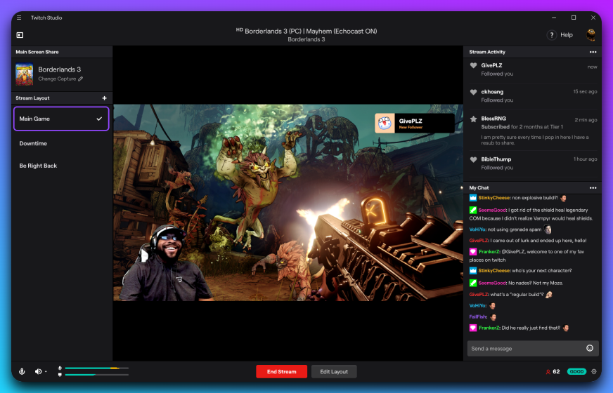Click the green badge next to SeemsGood's No nades message
The width and height of the screenshot is (613, 393).
472,283
